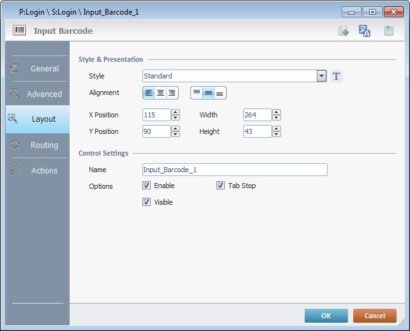Set vertical alignment to bottom
410x331 pixels.
tap(220, 93)
